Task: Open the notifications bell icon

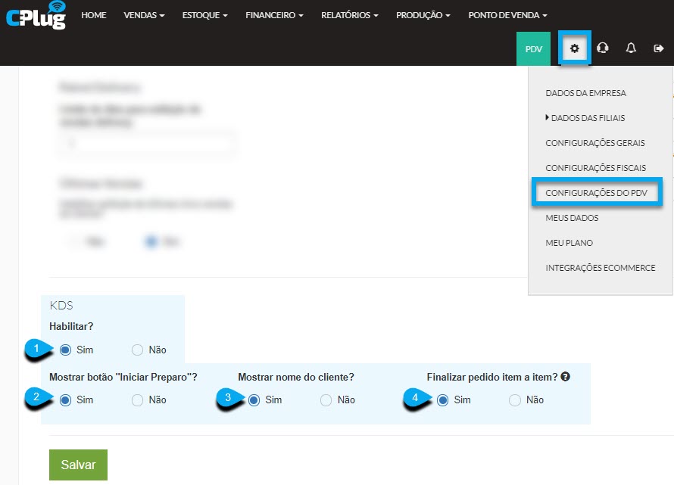Action: click(x=631, y=48)
